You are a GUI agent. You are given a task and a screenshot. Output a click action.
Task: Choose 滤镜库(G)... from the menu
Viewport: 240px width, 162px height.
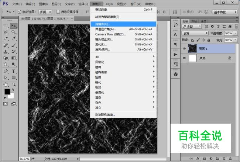pos(123,24)
